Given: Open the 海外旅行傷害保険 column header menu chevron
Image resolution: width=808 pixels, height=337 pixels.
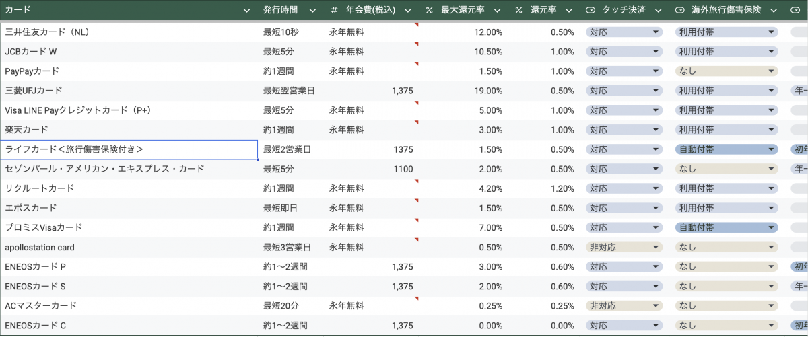Looking at the screenshot, I should [774, 11].
